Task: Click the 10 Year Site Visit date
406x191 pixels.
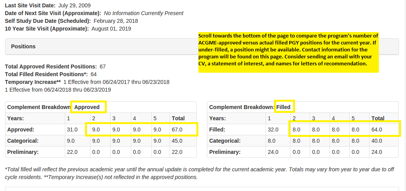Action: click(111, 29)
